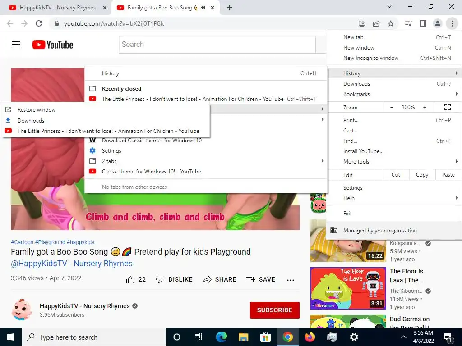Image resolution: width=462 pixels, height=346 pixels.
Task: Open File Explorer from the taskbar
Action: 243,337
